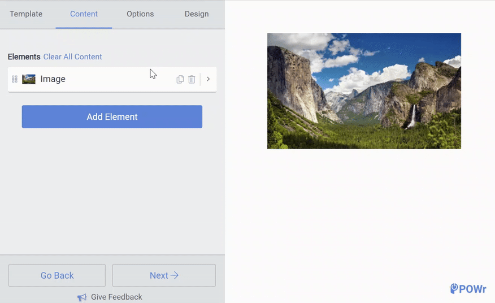Viewport: 495px width, 303px height.
Task: Click the Image element thumbnail
Action: (29, 79)
